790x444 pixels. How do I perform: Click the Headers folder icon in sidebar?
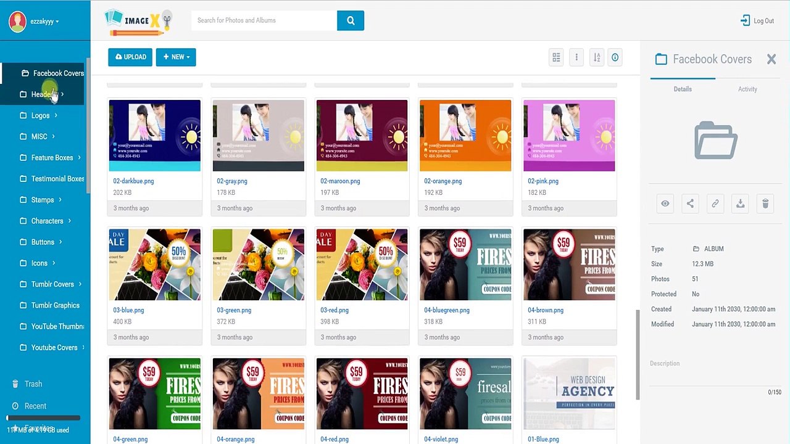23,94
